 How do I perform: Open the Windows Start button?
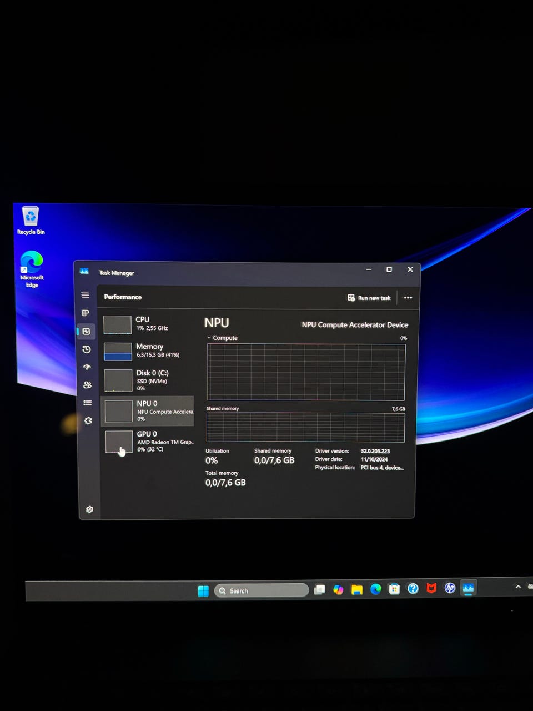pyautogui.click(x=203, y=591)
